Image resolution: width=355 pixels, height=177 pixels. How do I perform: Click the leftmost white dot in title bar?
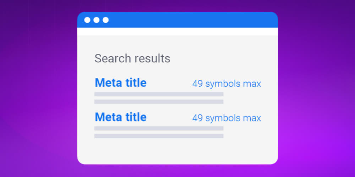(87, 20)
